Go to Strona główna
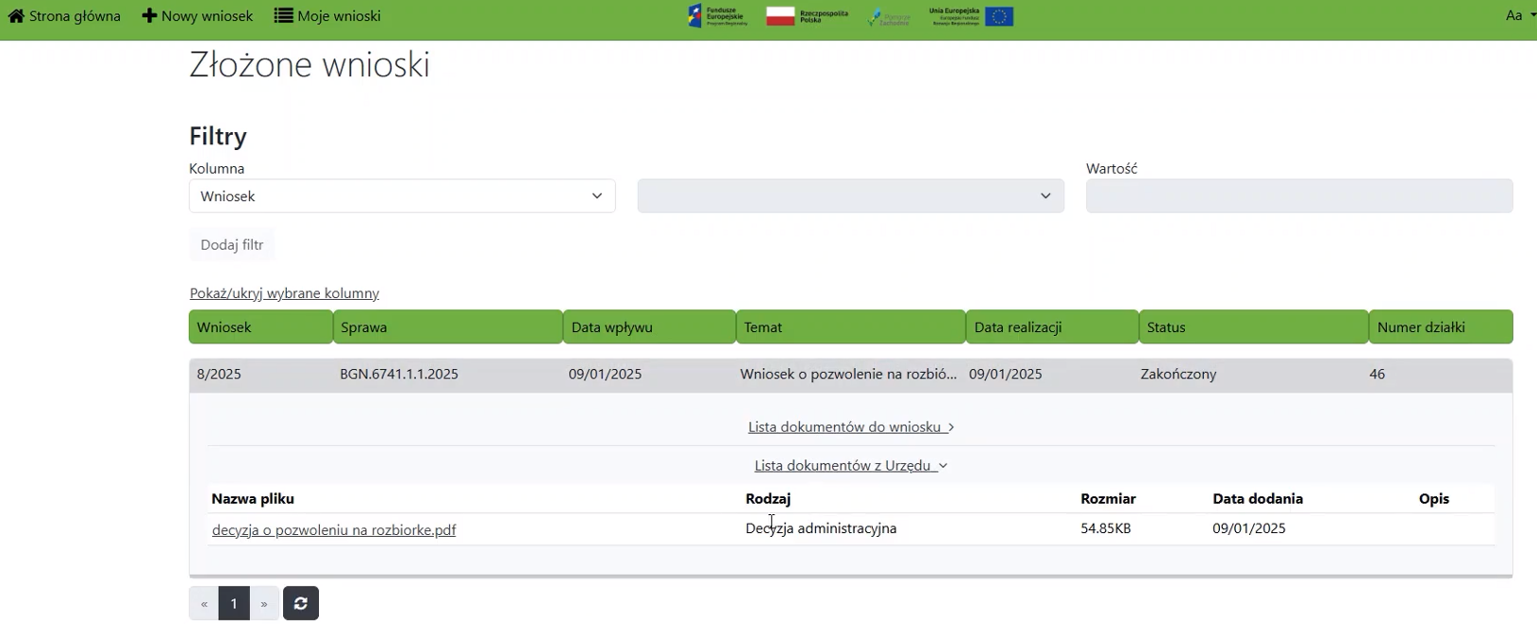The height and width of the screenshot is (634, 1537). coord(64,16)
